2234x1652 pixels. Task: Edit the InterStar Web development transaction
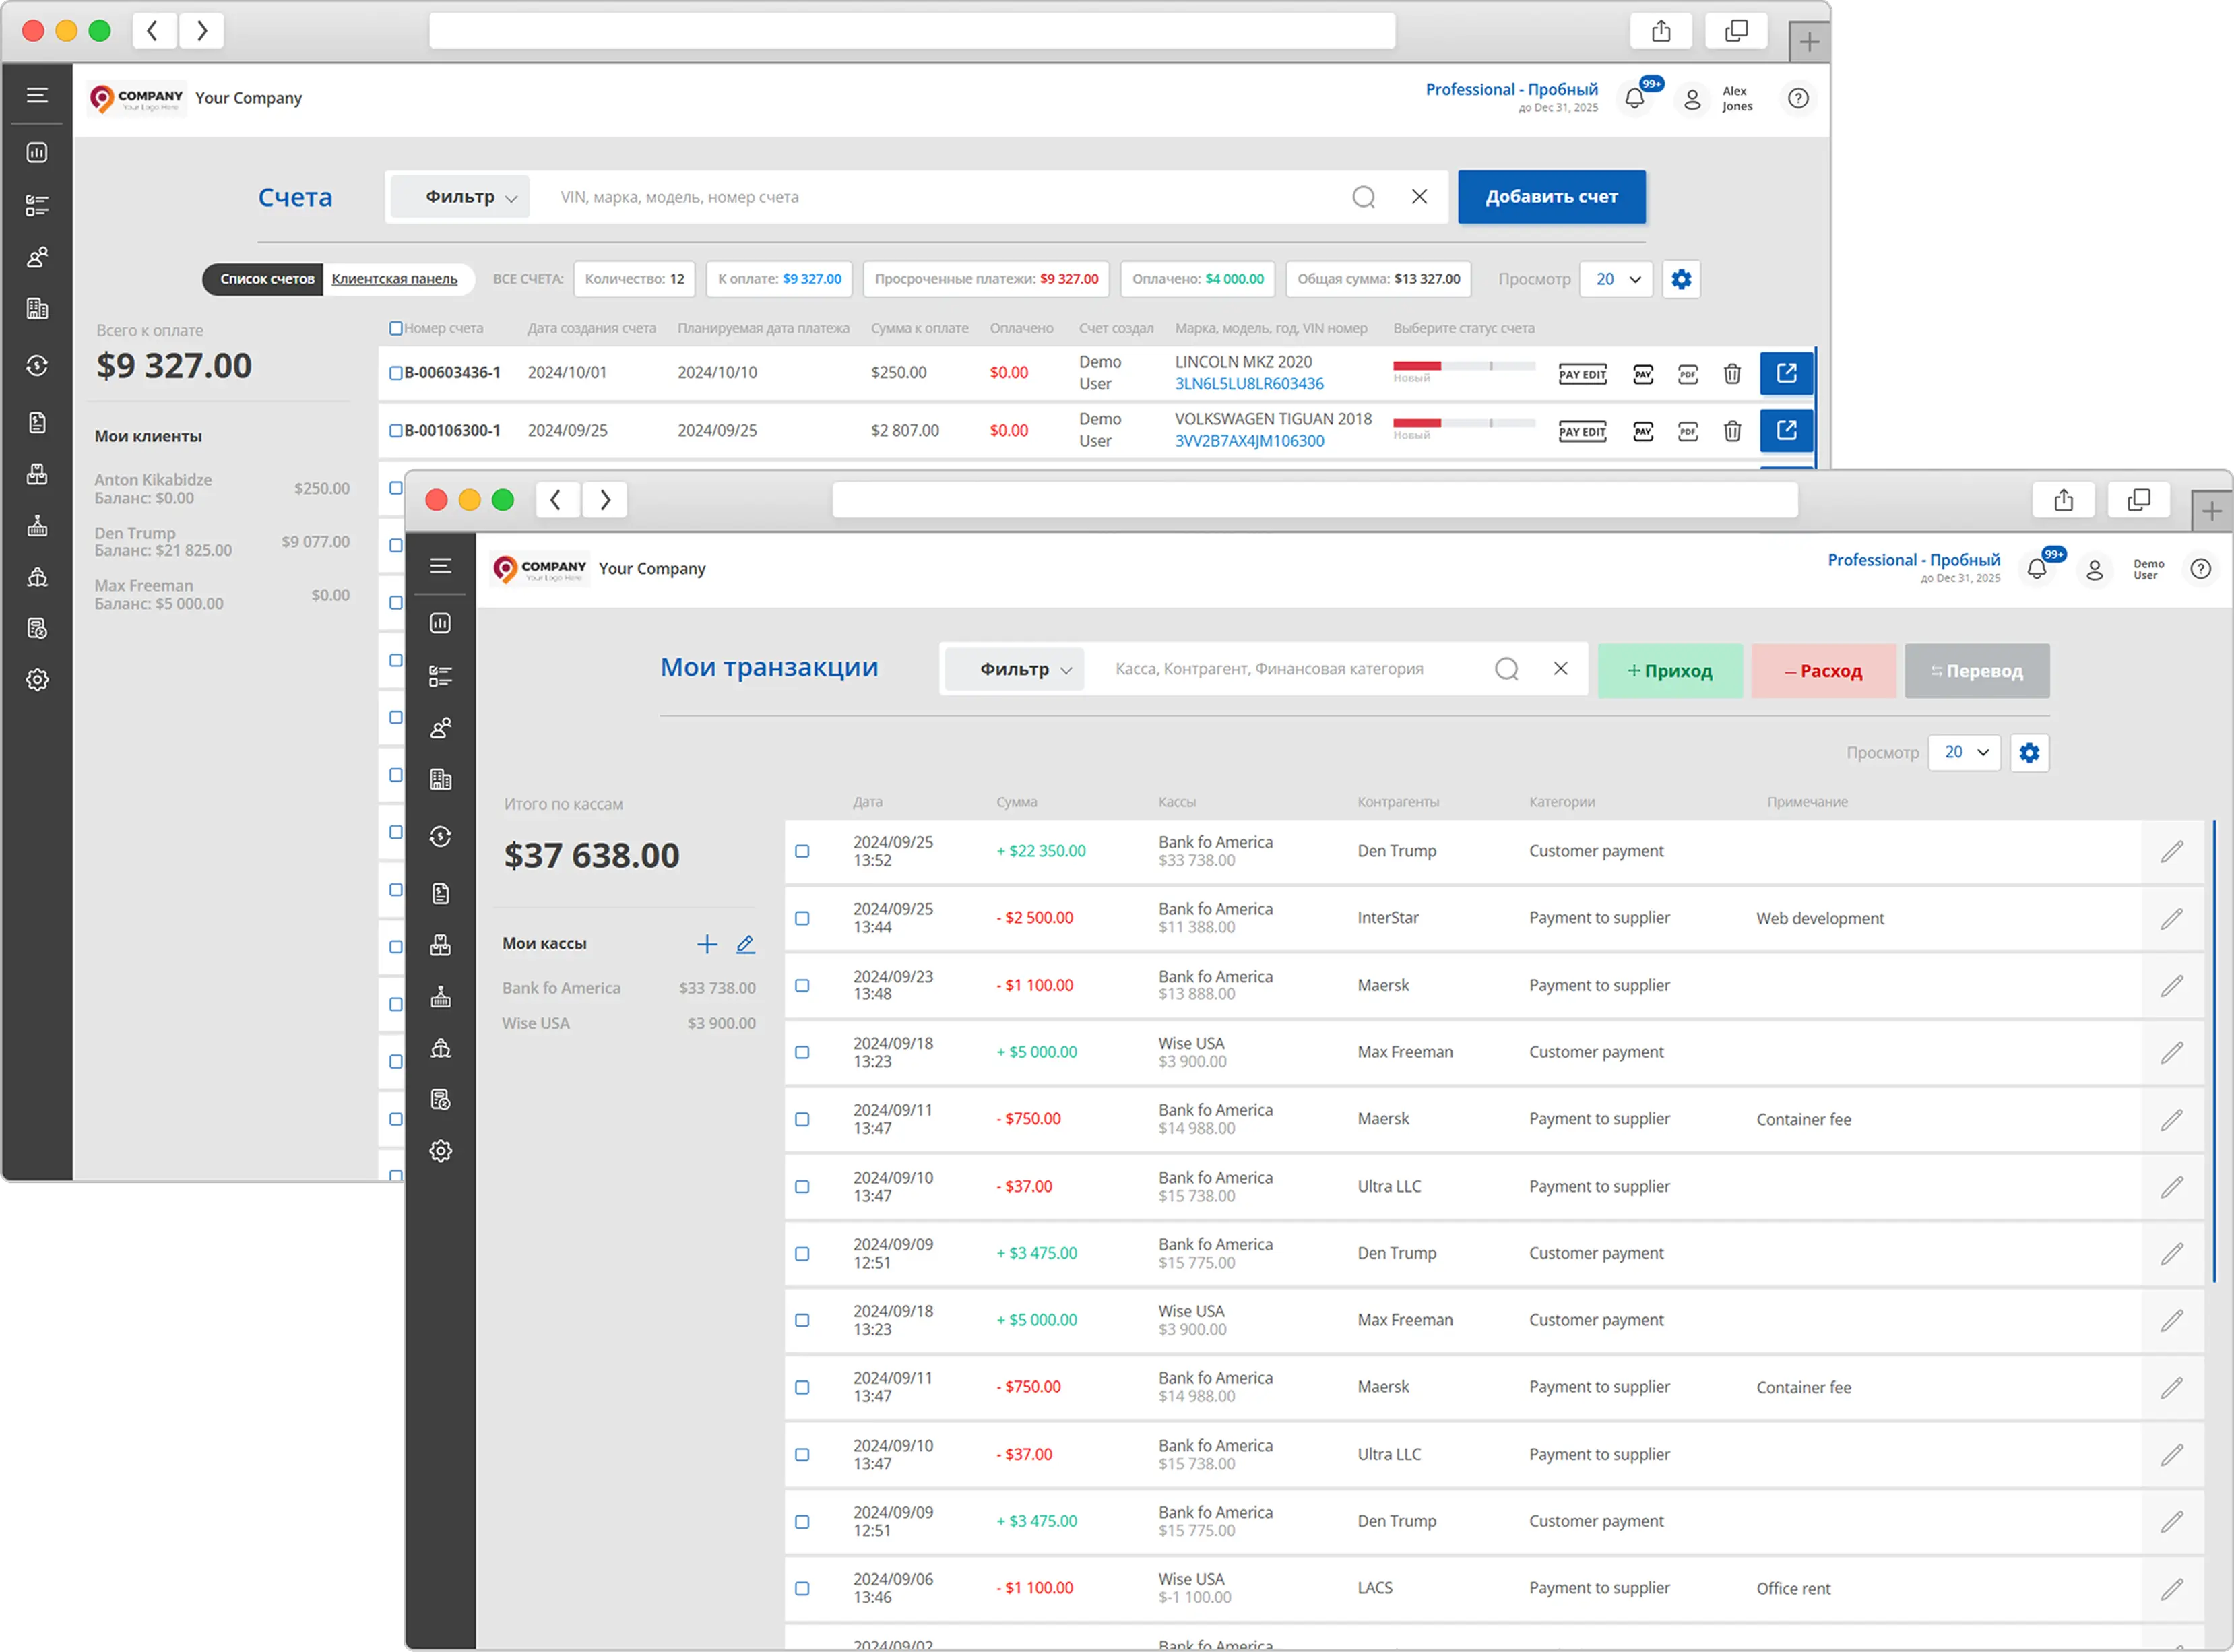2171,918
